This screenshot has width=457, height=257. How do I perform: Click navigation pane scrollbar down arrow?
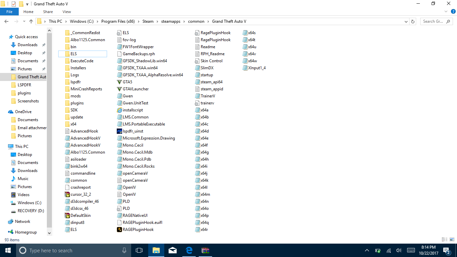pyautogui.click(x=50, y=233)
